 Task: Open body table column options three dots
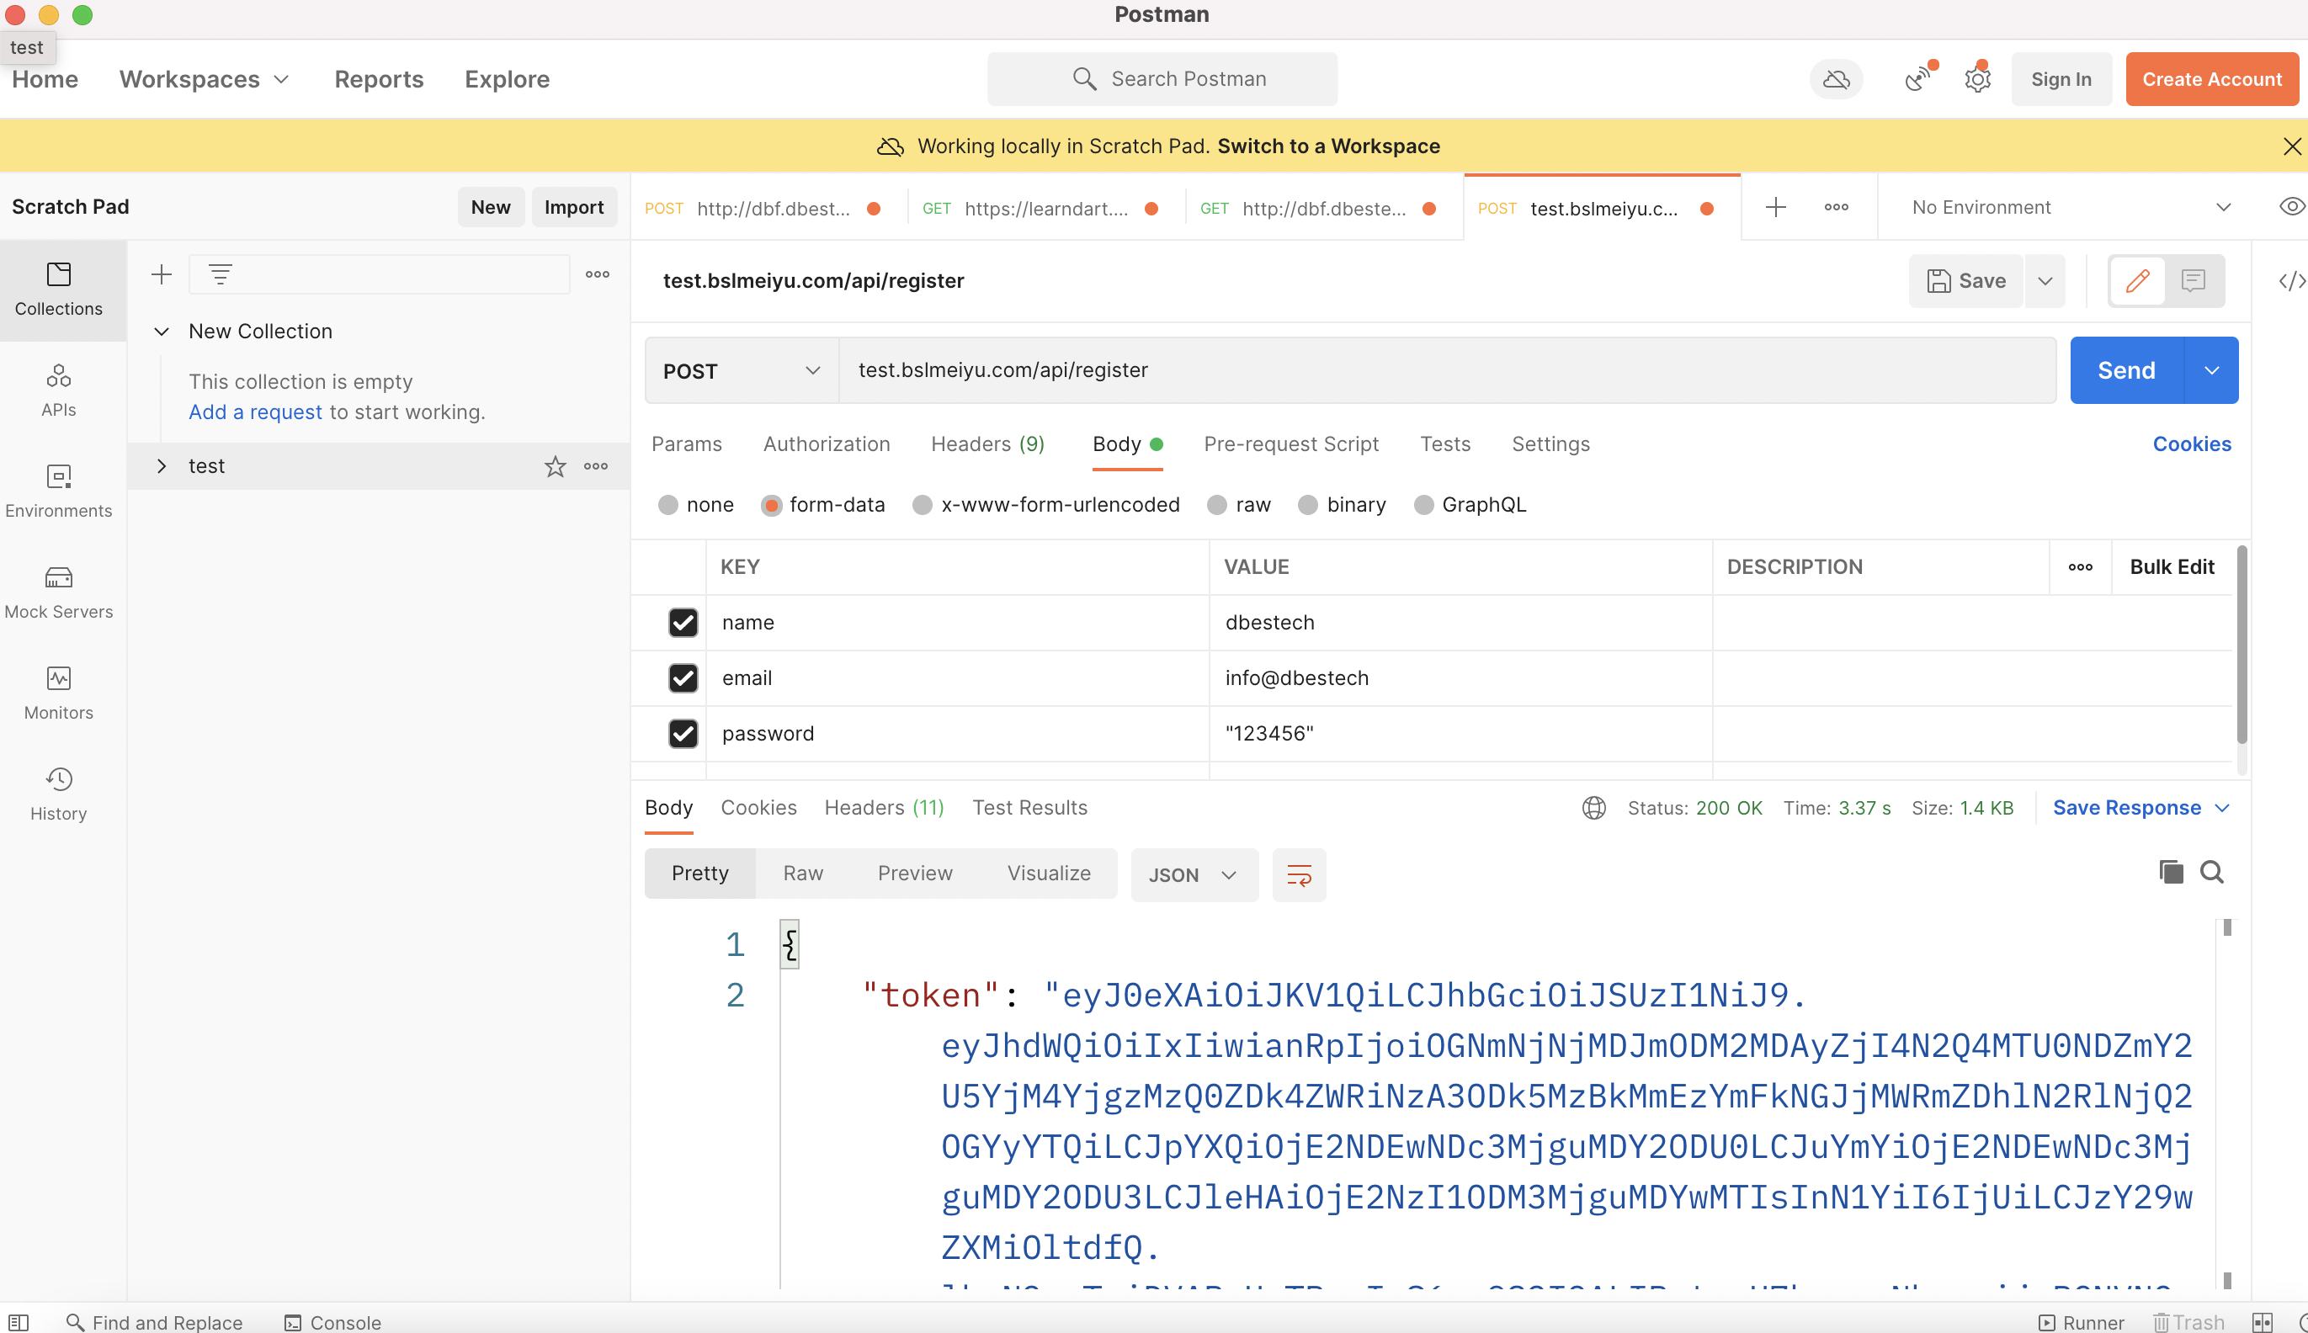2080,566
